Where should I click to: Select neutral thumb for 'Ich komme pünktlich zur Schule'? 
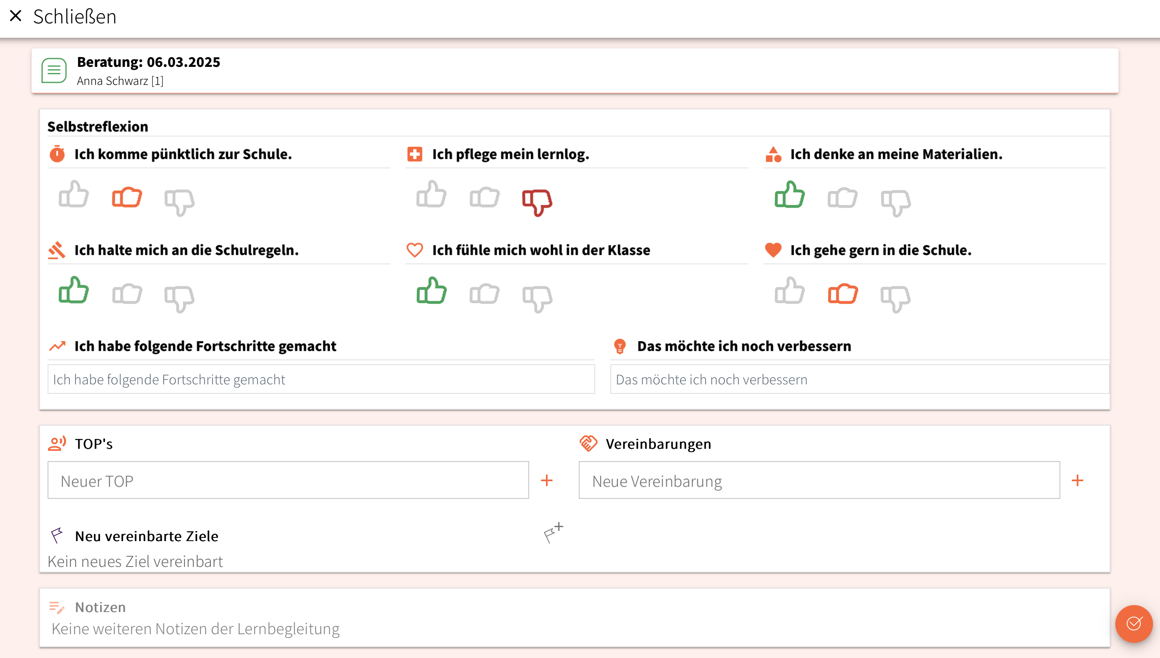point(127,197)
